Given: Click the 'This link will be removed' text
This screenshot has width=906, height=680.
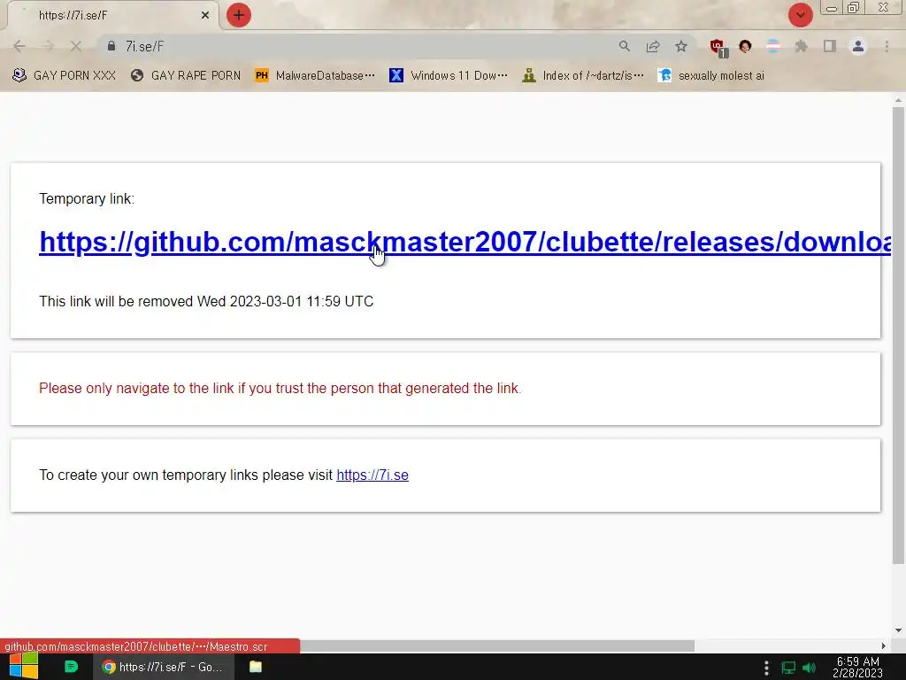Looking at the screenshot, I should point(206,302).
